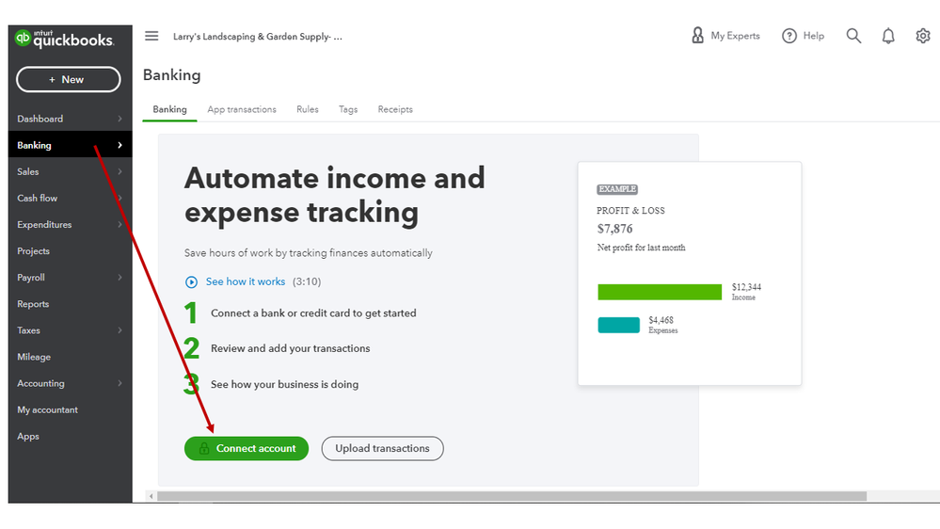Image resolution: width=940 pixels, height=529 pixels.
Task: Expand the Payroll submenu chevron
Action: [119, 277]
